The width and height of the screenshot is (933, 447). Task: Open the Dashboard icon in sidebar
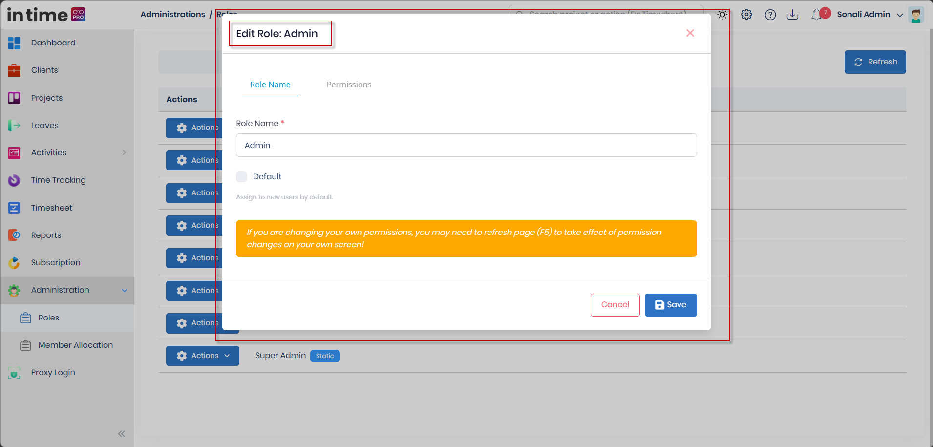[x=14, y=43]
